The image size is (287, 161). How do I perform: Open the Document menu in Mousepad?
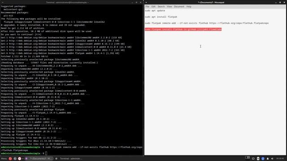(179, 7)
